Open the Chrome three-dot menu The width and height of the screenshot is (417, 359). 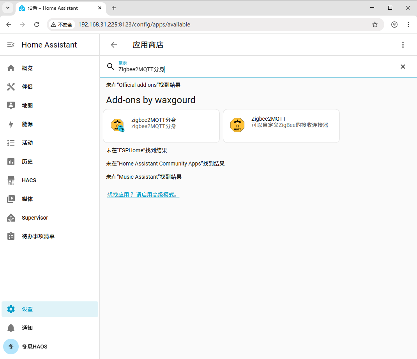pos(408,25)
